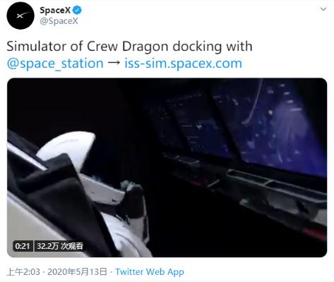Open the SpaceX display name link
The width and height of the screenshot is (334, 282).
coord(55,10)
